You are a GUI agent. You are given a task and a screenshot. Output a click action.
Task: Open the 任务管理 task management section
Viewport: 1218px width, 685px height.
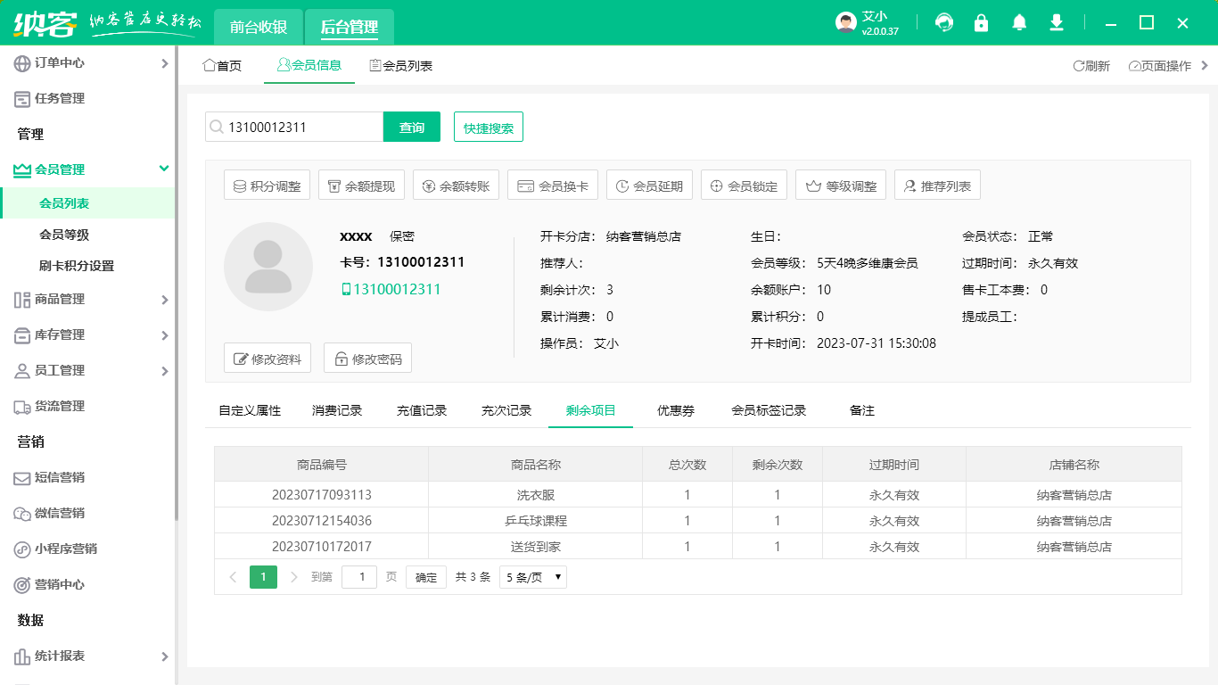click(59, 98)
